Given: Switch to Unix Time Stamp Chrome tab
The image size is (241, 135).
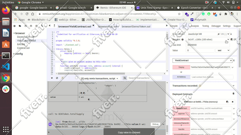Looking at the screenshot, I should [155, 8].
